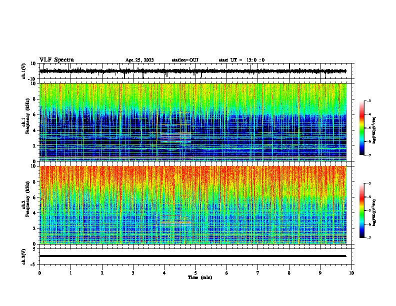Click time-axis tick label "1"
396x306 pixels.
pyautogui.click(x=70, y=273)
